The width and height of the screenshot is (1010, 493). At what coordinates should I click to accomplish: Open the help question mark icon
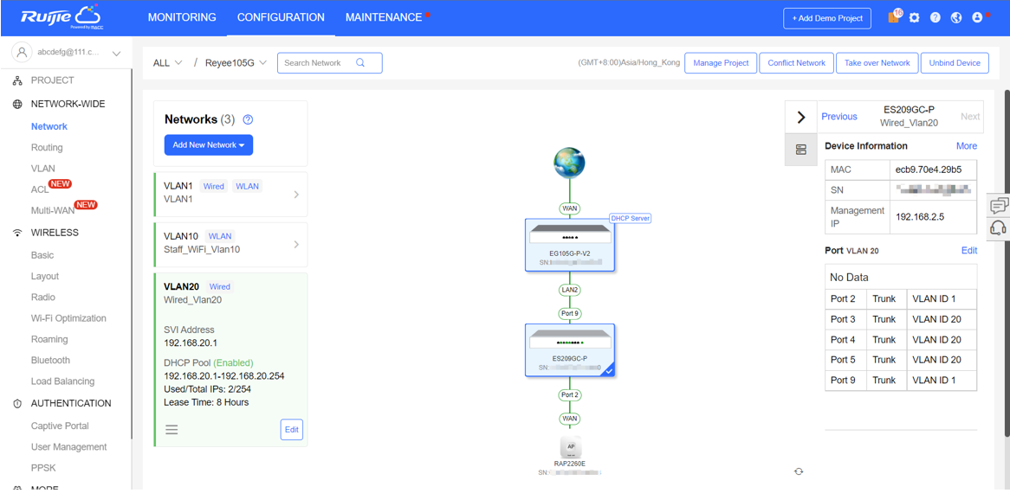click(x=936, y=18)
